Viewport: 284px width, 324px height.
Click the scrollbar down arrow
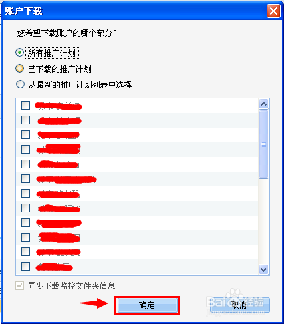[263, 269]
